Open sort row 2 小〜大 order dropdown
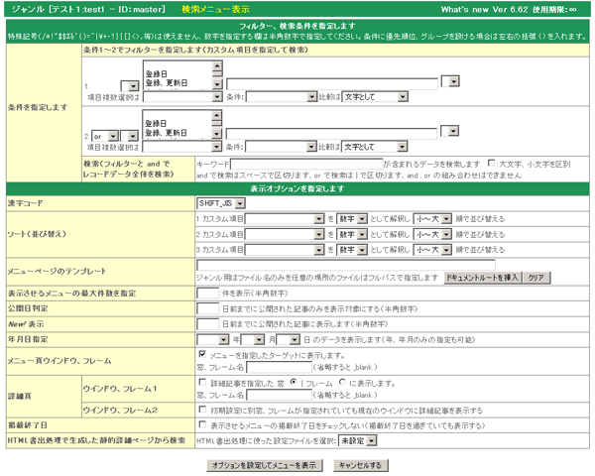The width and height of the screenshot is (595, 476). (432, 235)
